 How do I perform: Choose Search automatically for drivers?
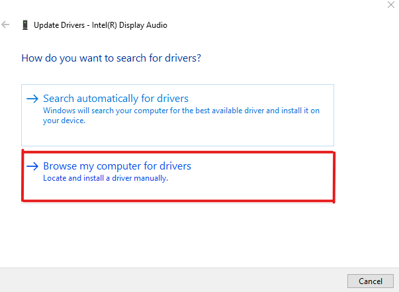[x=116, y=99]
